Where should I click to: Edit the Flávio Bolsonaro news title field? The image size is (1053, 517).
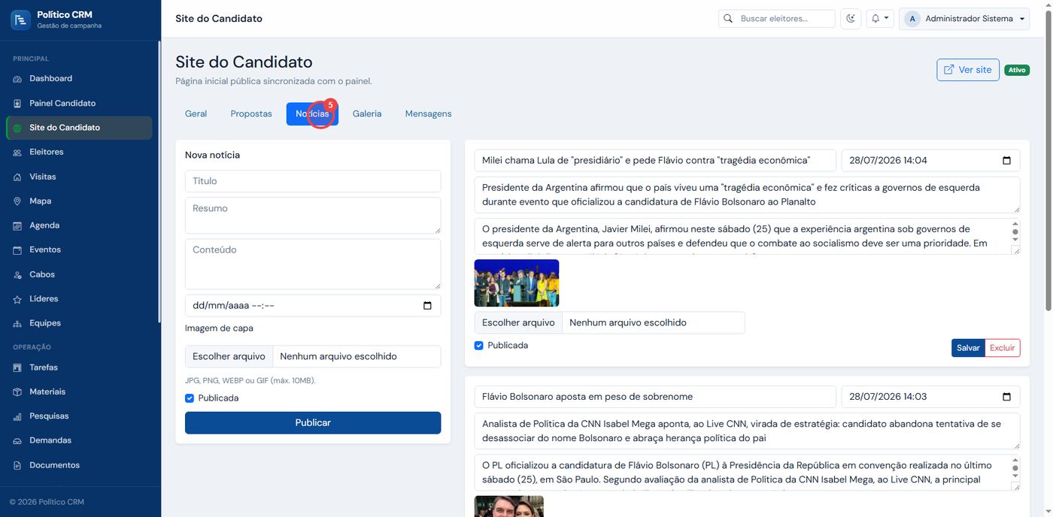(x=655, y=397)
